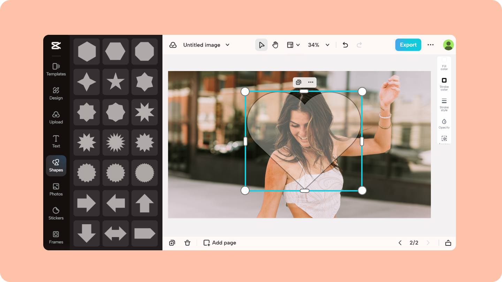Click Add page
Viewport: 502px width, 282px height.
pyautogui.click(x=219, y=243)
